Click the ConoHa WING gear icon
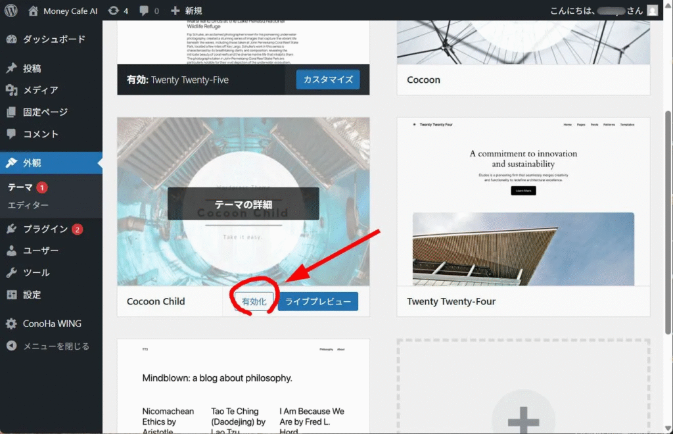673x434 pixels. click(x=12, y=324)
